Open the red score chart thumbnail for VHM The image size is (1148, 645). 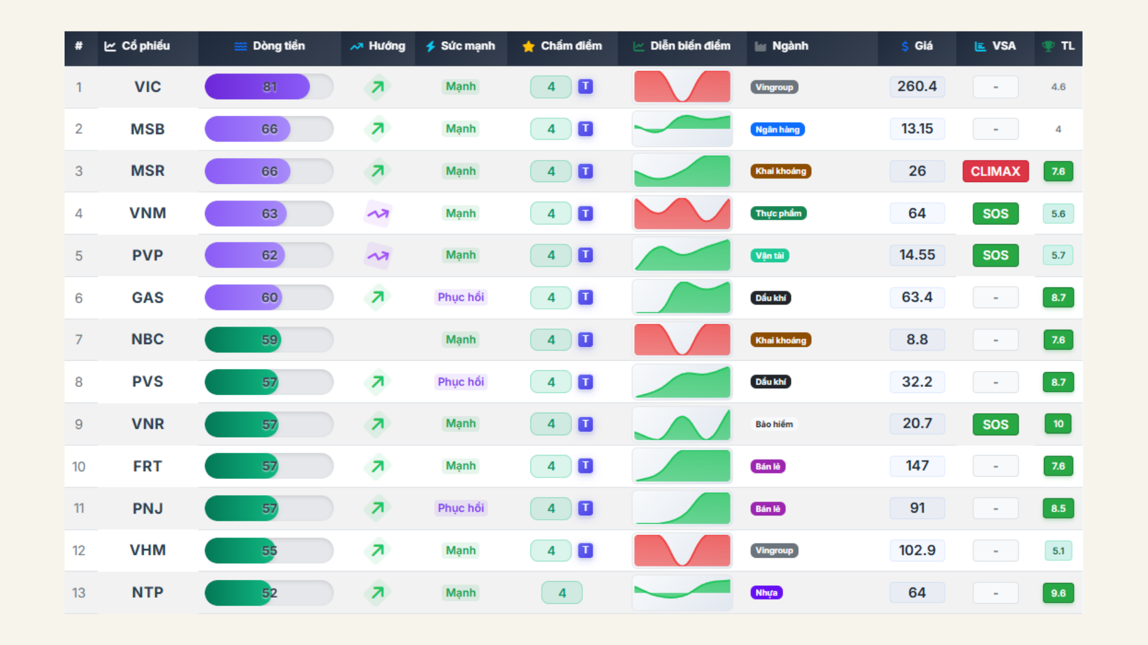682,551
